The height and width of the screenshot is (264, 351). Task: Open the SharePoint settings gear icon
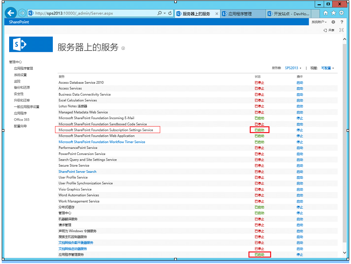333,22
